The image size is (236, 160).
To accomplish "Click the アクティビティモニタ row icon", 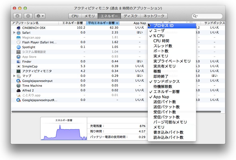I will click(19, 71).
